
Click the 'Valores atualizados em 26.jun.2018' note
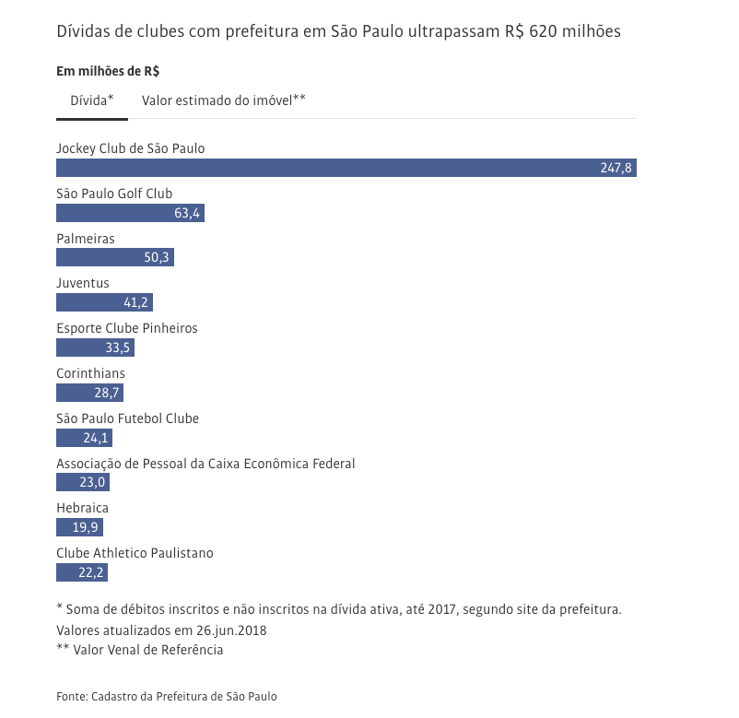(160, 630)
